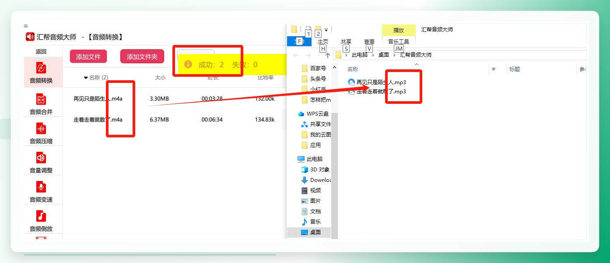The width and height of the screenshot is (610, 263).
Task: Click the 返回 button in the sidebar
Action: pyautogui.click(x=41, y=51)
